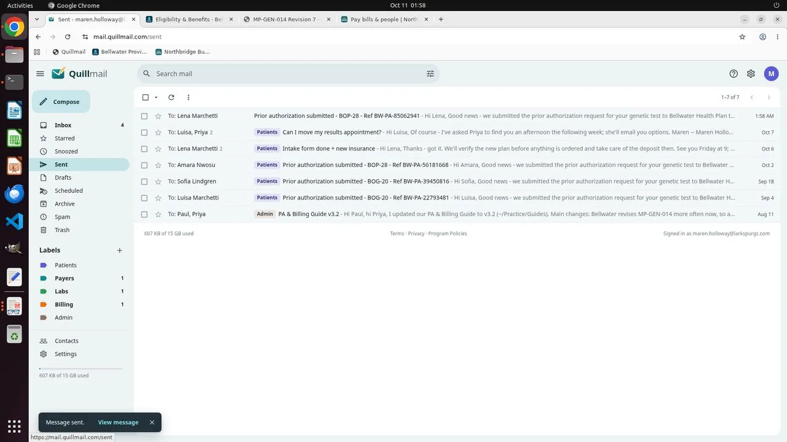Open Thunderbird from the dock
787x442 pixels.
[14, 193]
